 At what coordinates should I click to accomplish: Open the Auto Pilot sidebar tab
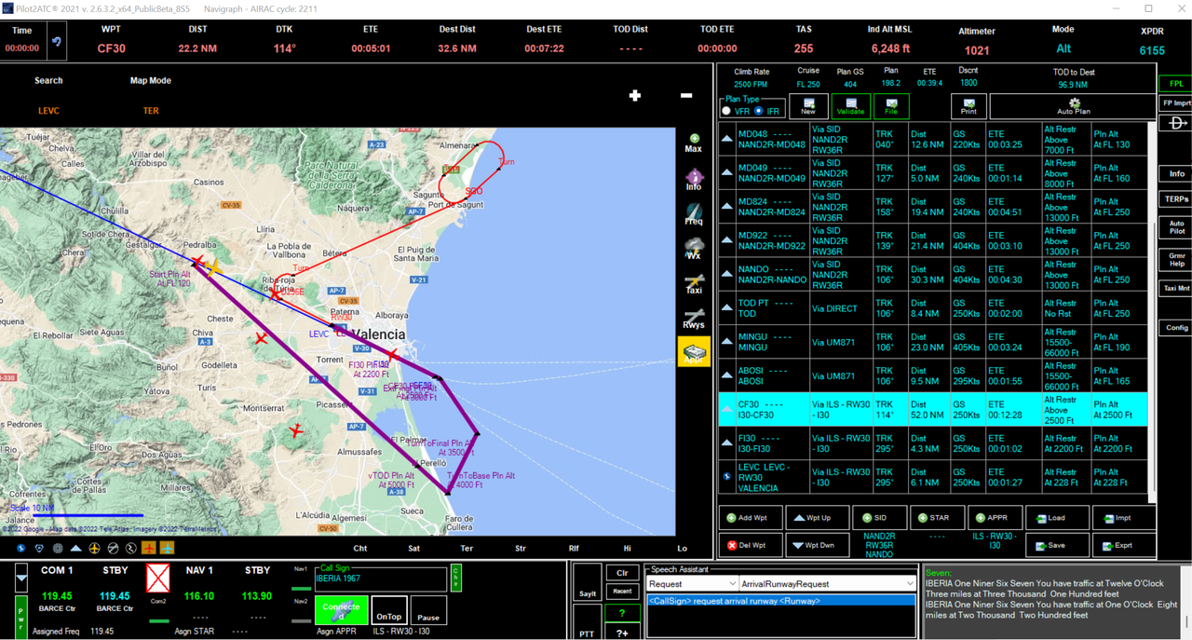[1177, 227]
